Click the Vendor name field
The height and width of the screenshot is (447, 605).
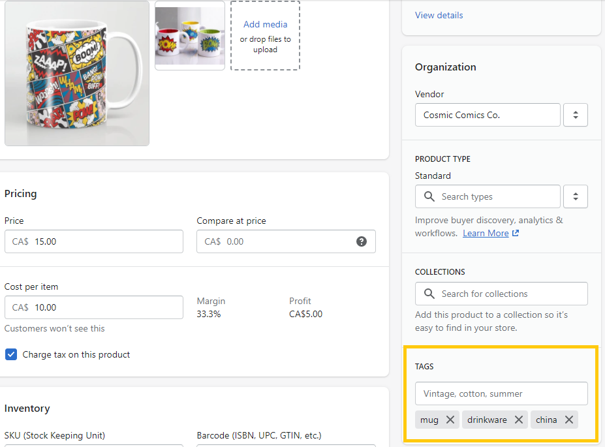(x=488, y=115)
